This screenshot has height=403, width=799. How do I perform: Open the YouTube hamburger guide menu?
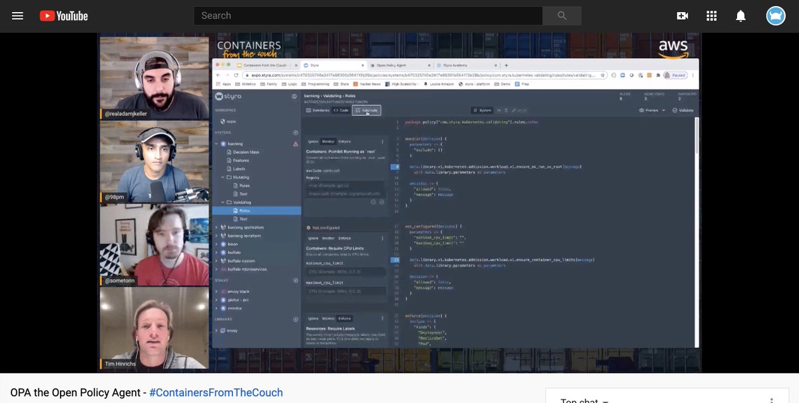click(17, 16)
